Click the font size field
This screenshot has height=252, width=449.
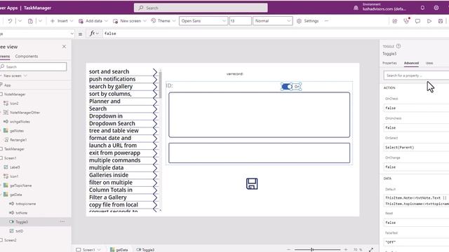(240, 21)
